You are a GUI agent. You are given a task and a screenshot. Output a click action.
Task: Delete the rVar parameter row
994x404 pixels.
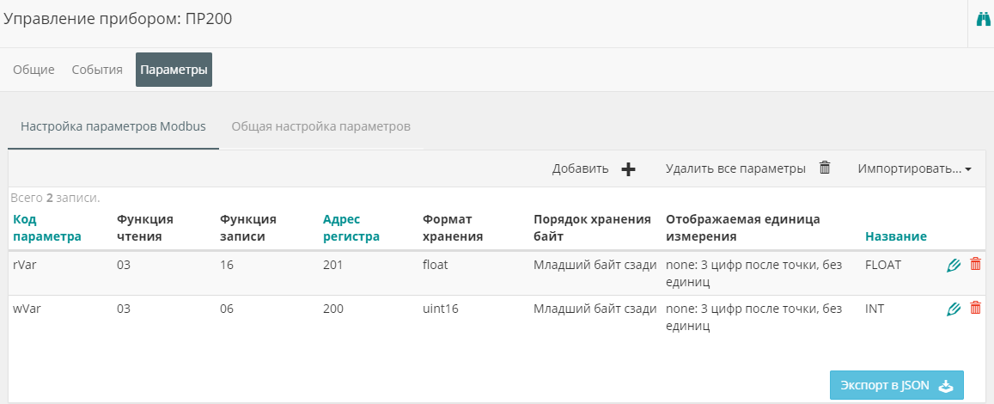click(x=975, y=265)
